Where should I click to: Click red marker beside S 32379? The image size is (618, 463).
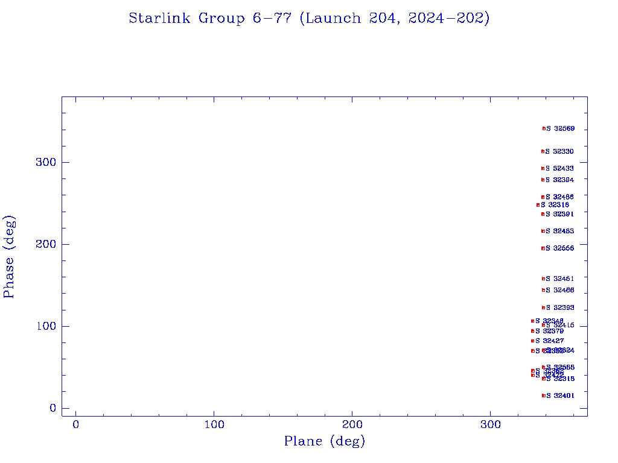pyautogui.click(x=532, y=331)
